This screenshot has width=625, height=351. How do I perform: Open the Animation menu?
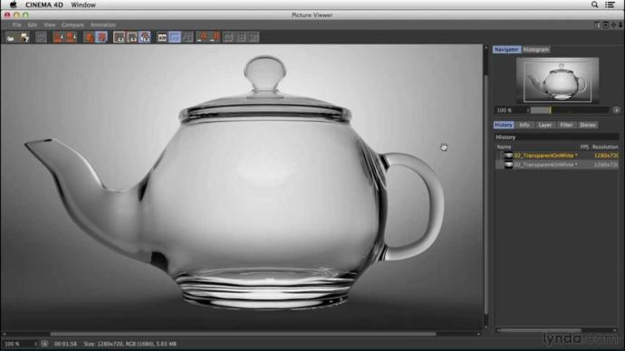coord(103,24)
